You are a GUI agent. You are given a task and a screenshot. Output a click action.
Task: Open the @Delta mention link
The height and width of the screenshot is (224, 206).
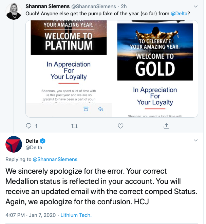pos(178,14)
